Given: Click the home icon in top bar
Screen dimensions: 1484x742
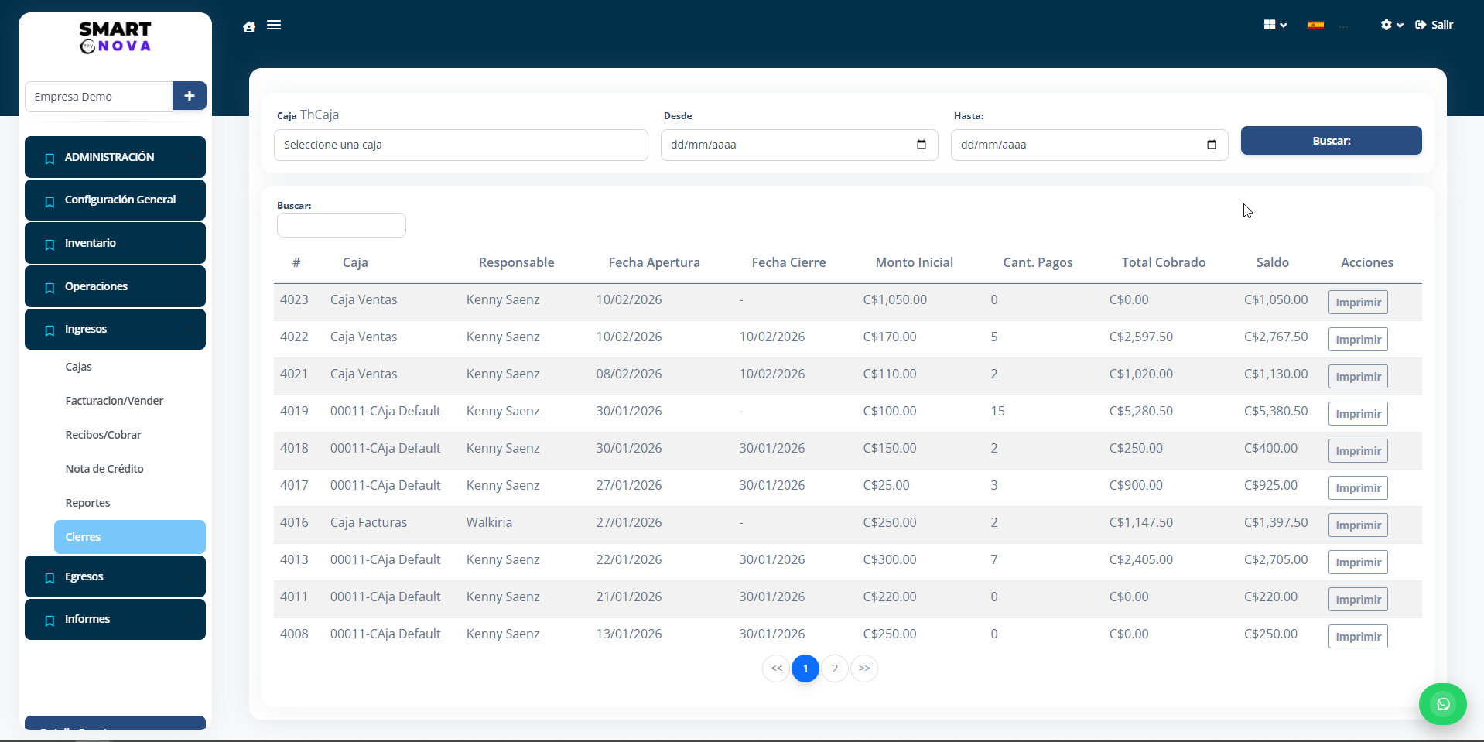Looking at the screenshot, I should coord(249,26).
